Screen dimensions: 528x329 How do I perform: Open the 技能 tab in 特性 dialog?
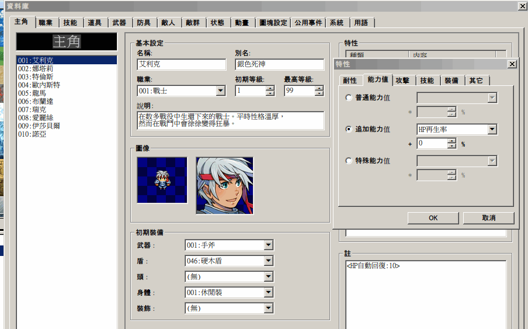[x=427, y=81]
